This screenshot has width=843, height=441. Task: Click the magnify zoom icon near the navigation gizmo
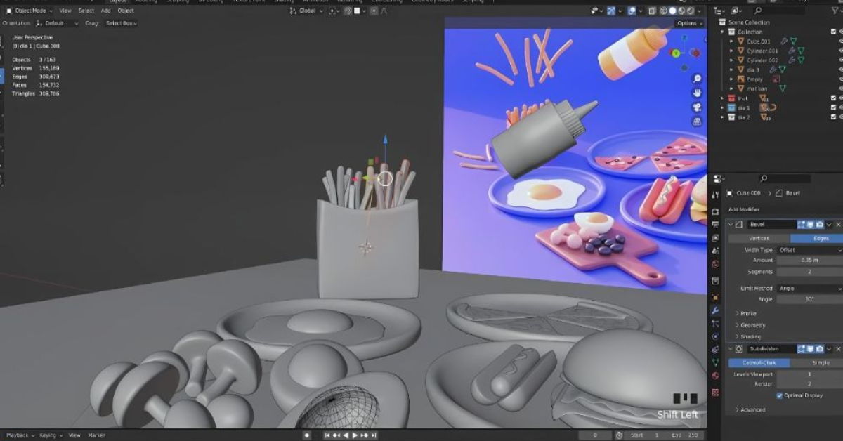click(696, 79)
